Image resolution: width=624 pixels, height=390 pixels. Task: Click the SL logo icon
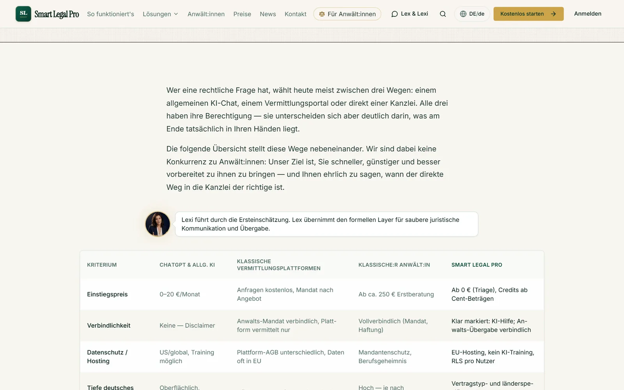click(23, 14)
